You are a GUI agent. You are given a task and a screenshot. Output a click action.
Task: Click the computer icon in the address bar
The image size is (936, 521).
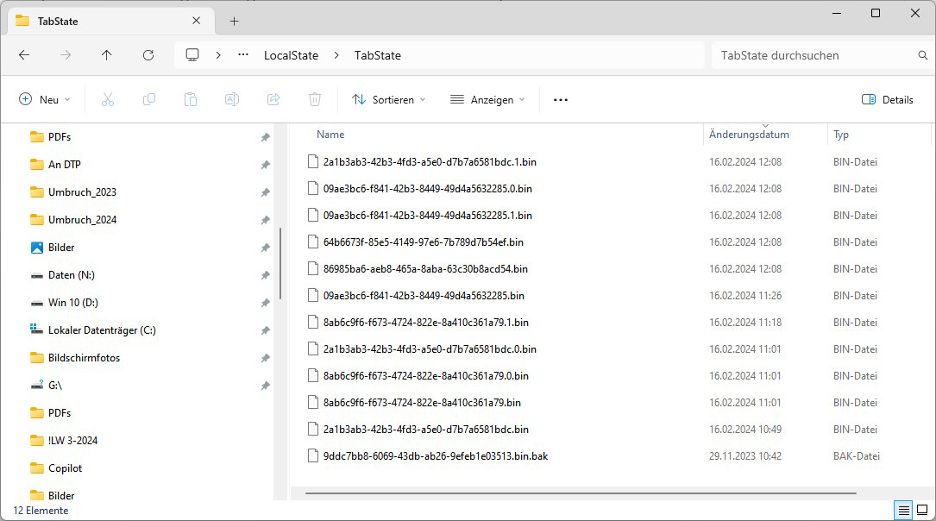(192, 54)
